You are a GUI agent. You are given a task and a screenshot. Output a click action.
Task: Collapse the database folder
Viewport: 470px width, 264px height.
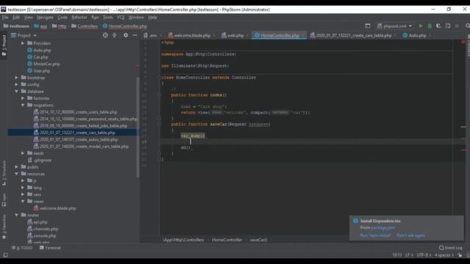click(x=16, y=91)
